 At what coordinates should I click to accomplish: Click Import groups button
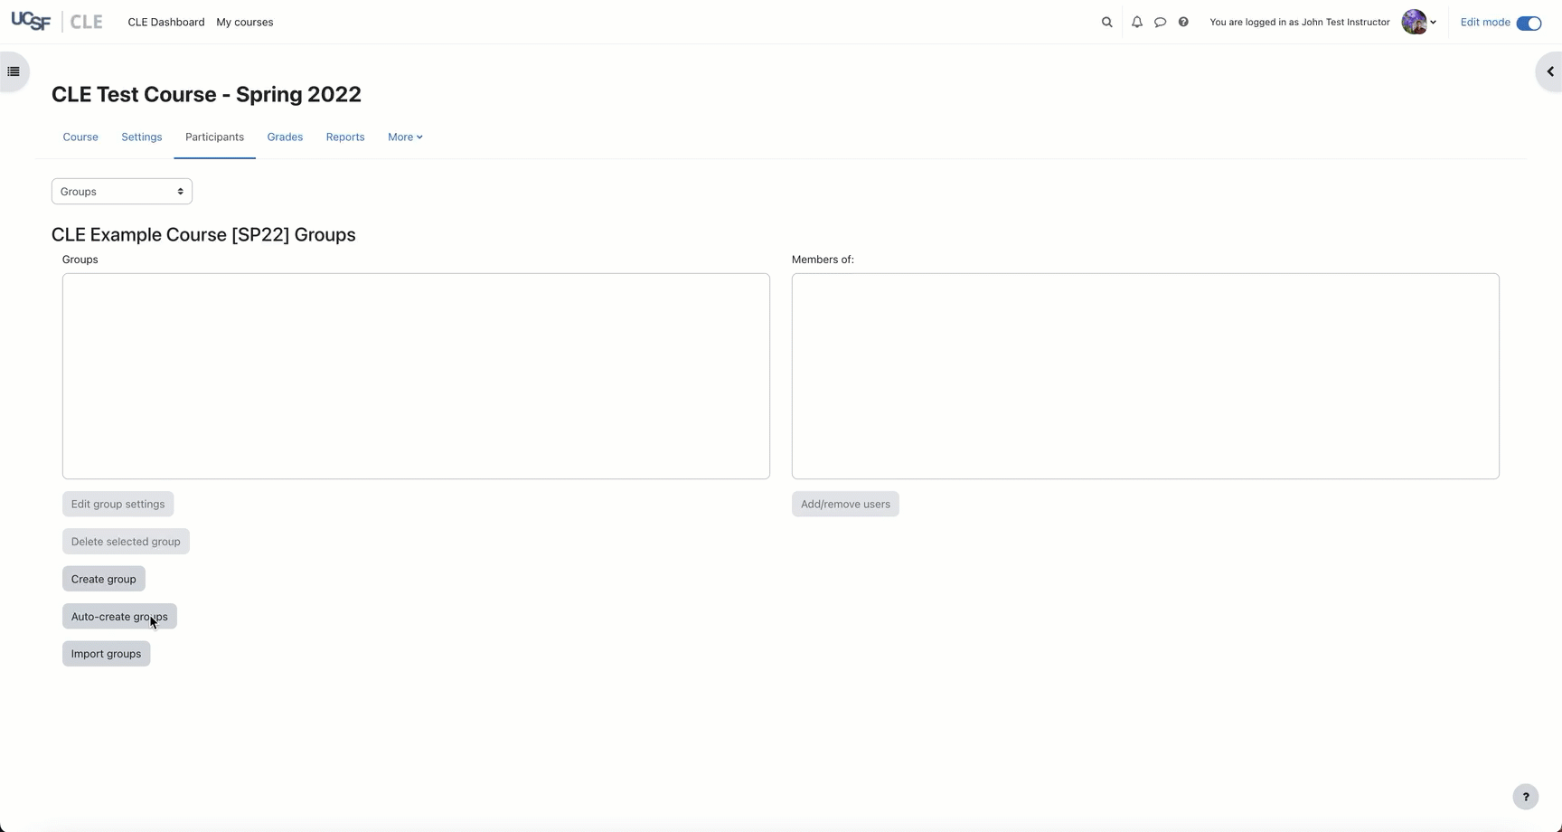[x=106, y=654]
